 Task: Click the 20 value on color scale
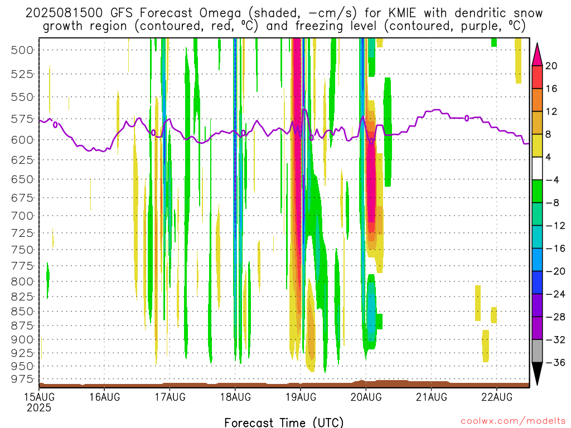[551, 66]
